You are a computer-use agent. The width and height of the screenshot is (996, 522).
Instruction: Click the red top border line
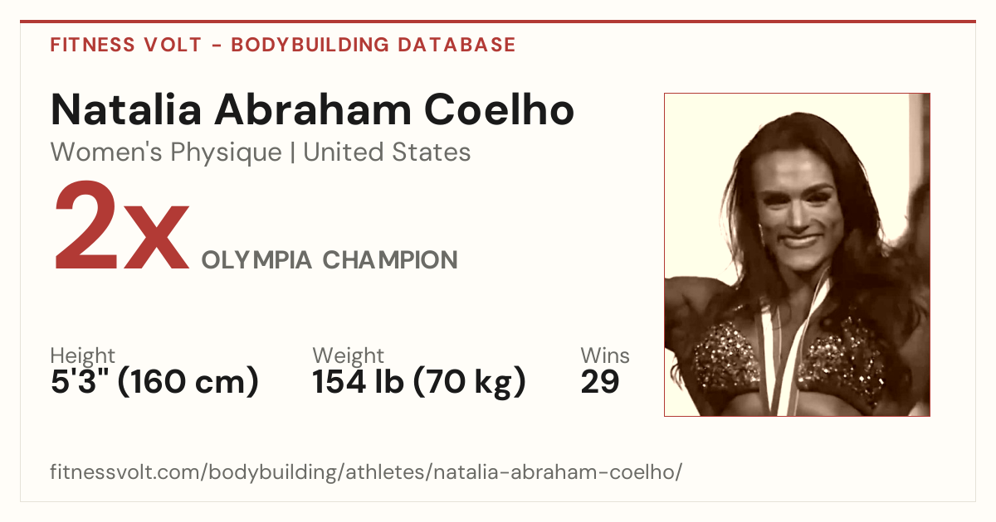498,22
